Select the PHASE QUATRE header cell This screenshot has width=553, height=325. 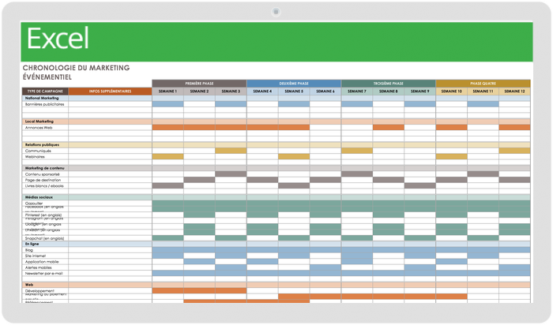click(x=483, y=83)
